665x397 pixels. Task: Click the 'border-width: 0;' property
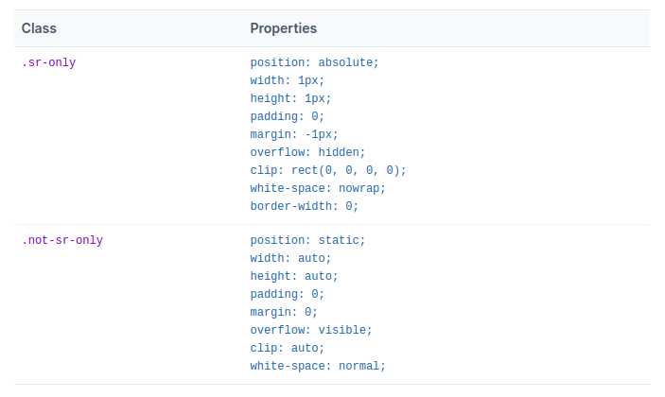tap(304, 206)
